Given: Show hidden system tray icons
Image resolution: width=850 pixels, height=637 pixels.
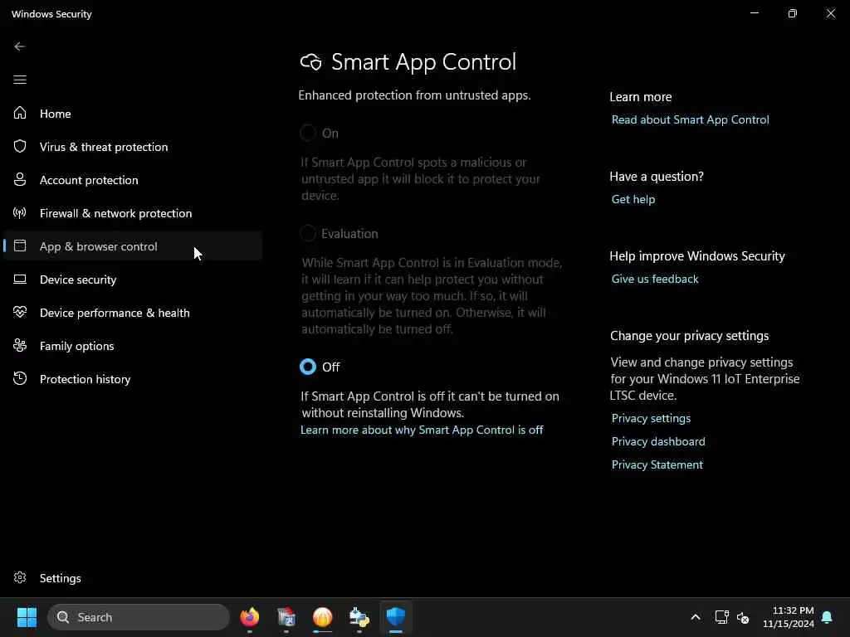Looking at the screenshot, I should [696, 617].
